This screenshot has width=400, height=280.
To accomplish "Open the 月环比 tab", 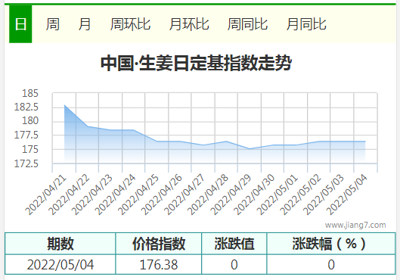I will coord(189,24).
